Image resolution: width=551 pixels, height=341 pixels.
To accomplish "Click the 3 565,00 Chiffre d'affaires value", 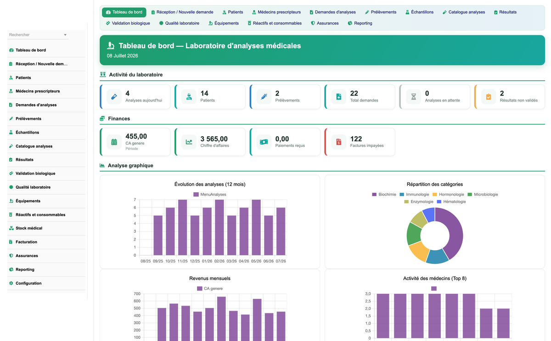I will [214, 139].
